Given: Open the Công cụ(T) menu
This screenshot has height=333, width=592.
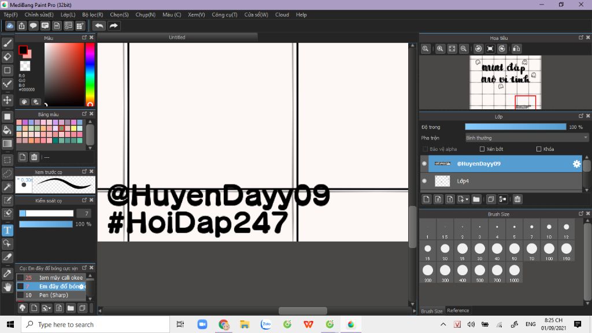Looking at the screenshot, I should (224, 14).
